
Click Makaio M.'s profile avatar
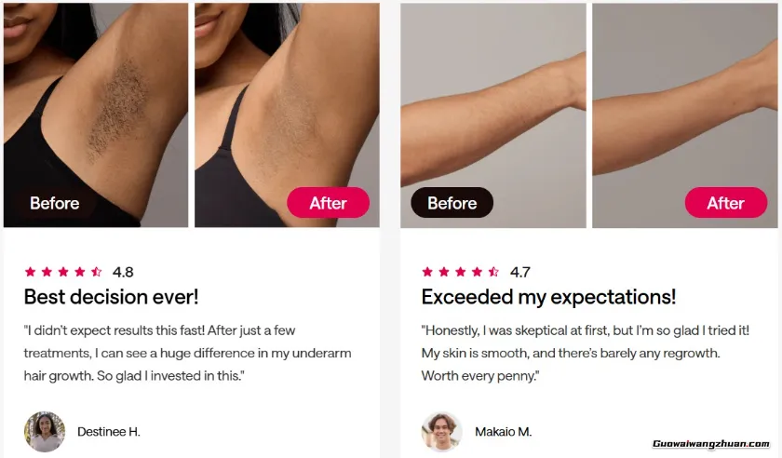click(442, 432)
